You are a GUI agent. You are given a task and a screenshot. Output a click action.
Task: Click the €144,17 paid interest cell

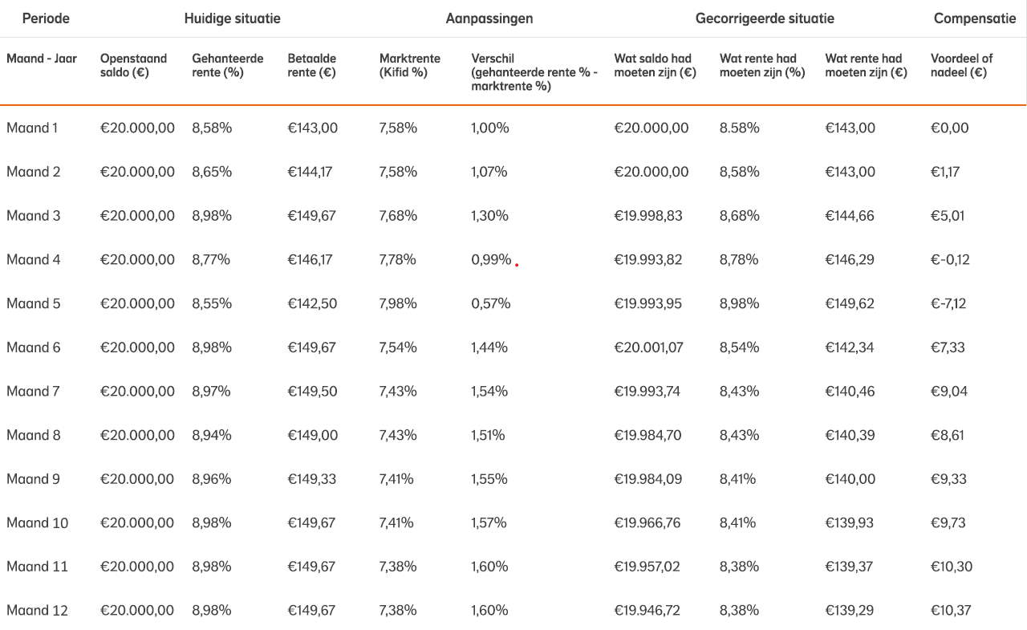[310, 172]
